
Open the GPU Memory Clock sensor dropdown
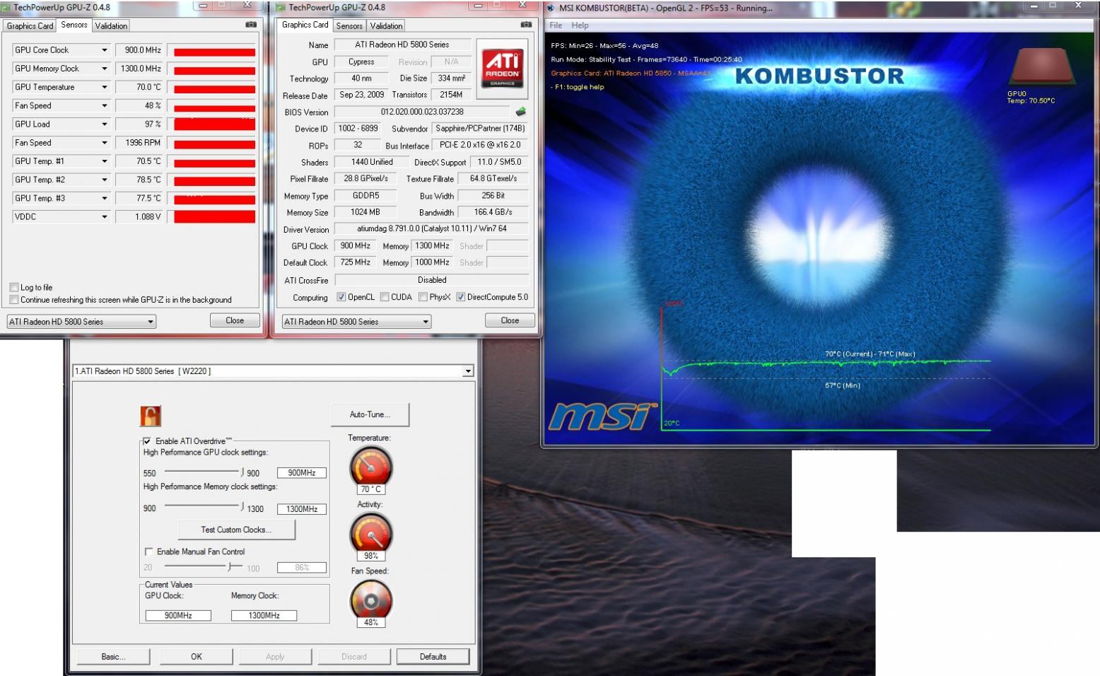105,69
